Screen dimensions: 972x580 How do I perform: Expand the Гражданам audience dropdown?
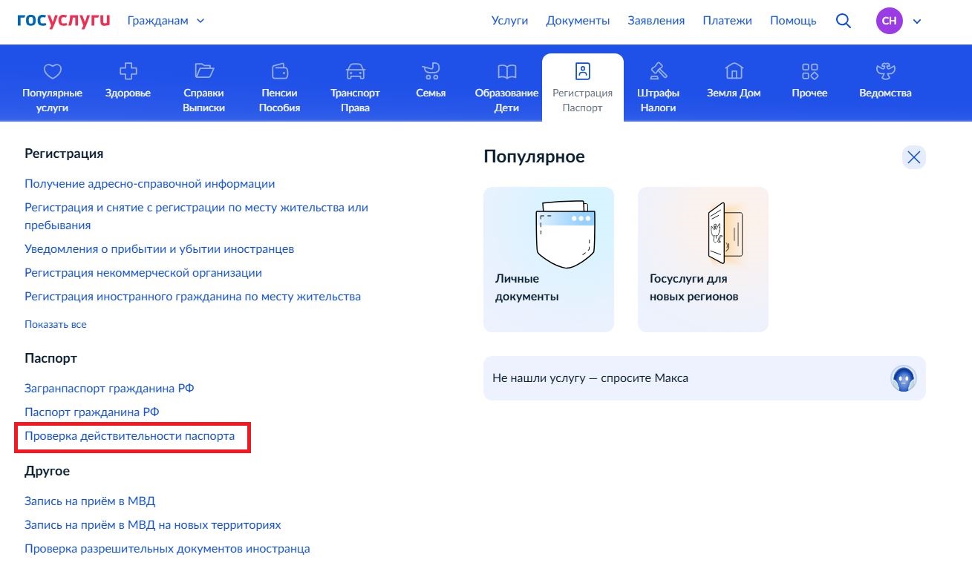165,21
